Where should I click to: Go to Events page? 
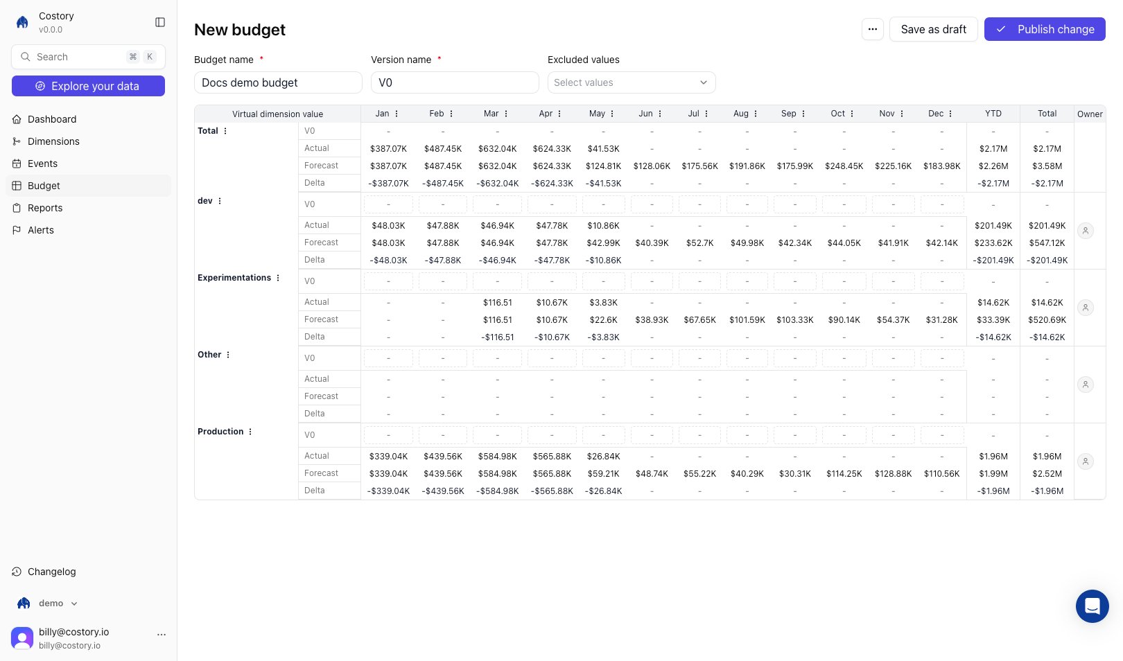point(89,164)
